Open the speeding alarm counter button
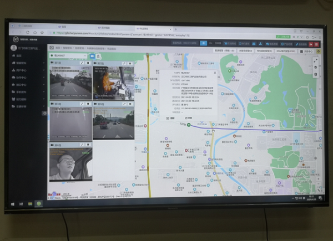Image resolution: width=333 pixels, height=241 pixels. pos(224,50)
